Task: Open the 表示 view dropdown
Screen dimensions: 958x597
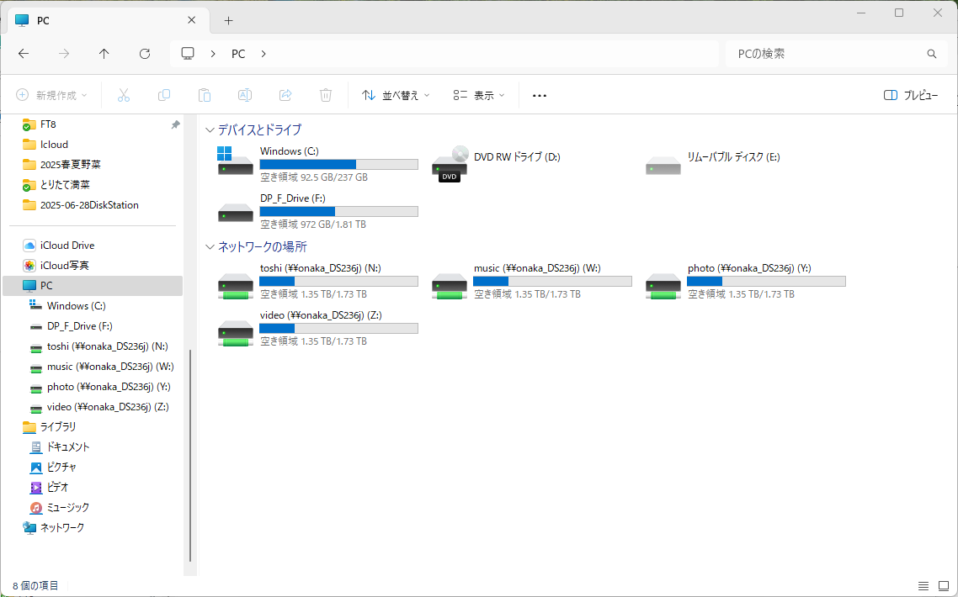Action: coord(478,95)
